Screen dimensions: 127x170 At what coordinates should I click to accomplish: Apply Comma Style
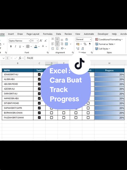(90, 44)
